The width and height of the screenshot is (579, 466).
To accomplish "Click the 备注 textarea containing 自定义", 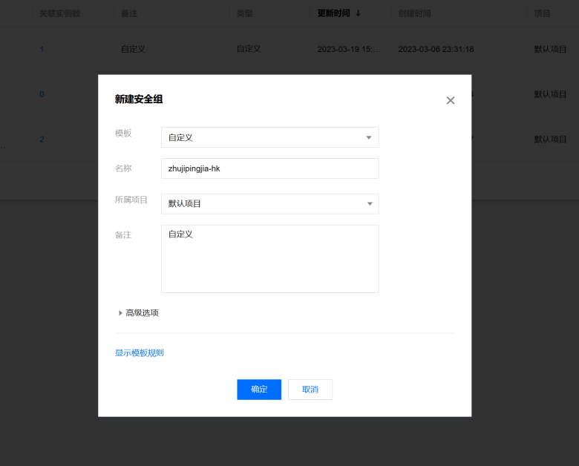I will point(270,259).
